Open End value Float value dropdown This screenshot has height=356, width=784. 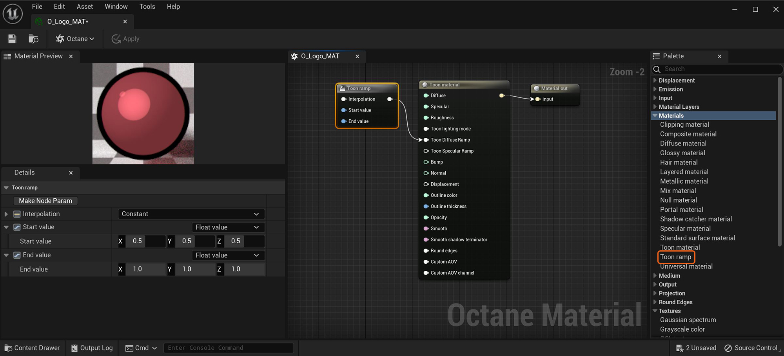pos(228,255)
